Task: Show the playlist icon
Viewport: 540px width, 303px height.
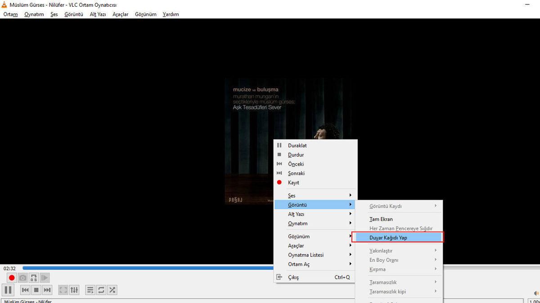Action: (90, 290)
